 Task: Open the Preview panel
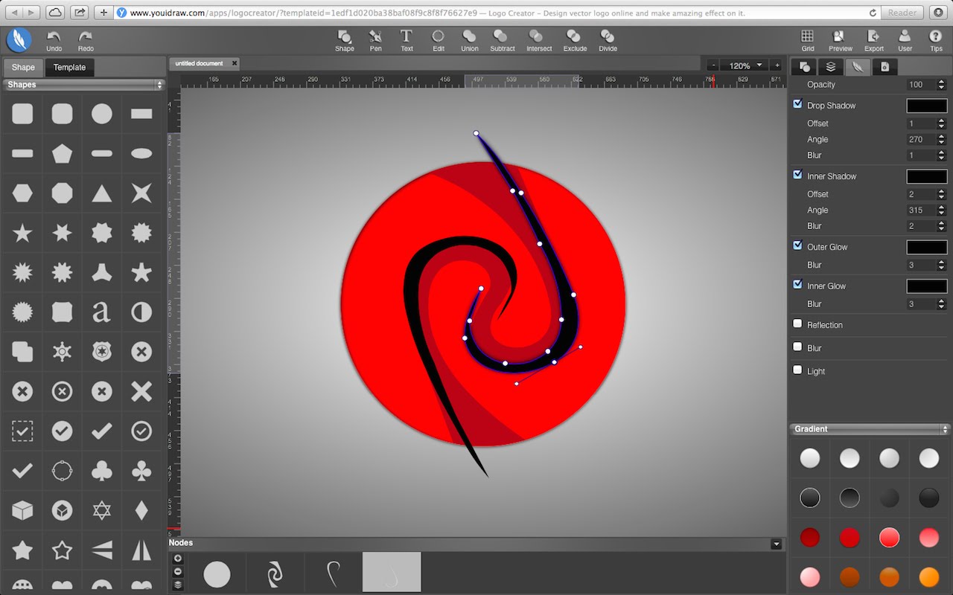point(840,39)
